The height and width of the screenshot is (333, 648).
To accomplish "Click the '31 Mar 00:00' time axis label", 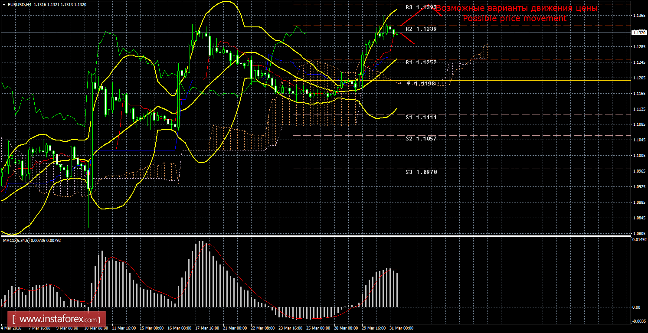I will [x=401, y=328].
